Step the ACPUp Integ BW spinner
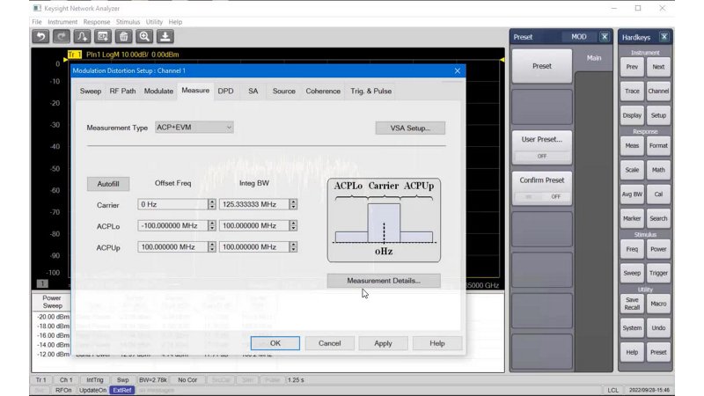This screenshot has width=704, height=396. point(293,247)
